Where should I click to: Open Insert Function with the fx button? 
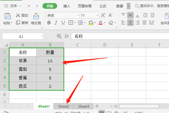66,36
